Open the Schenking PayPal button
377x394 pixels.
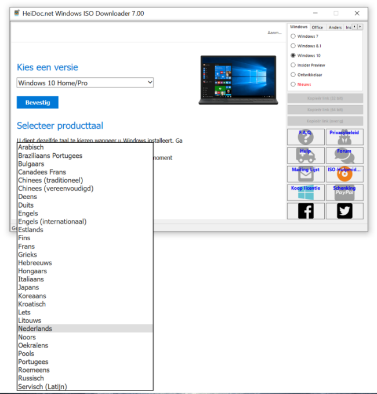pyautogui.click(x=345, y=193)
